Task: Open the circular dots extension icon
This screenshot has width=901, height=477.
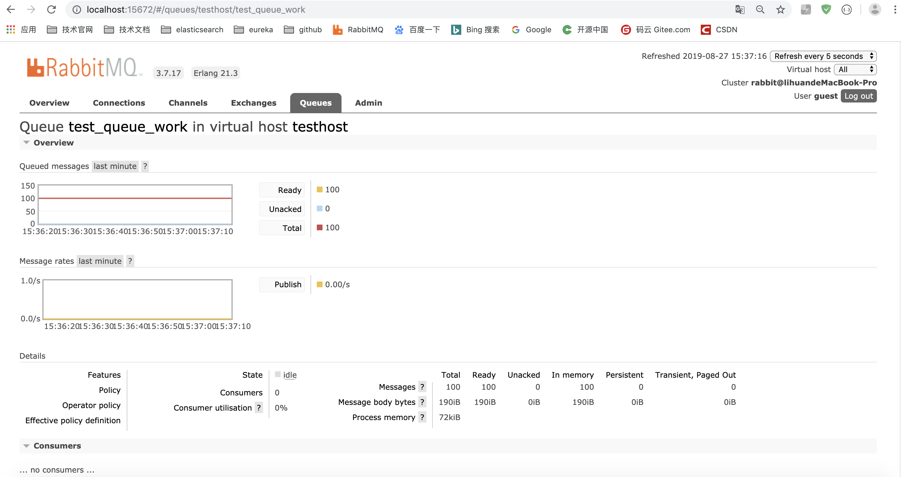Action: [x=847, y=9]
